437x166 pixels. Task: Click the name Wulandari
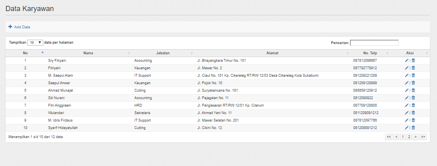(x=56, y=113)
